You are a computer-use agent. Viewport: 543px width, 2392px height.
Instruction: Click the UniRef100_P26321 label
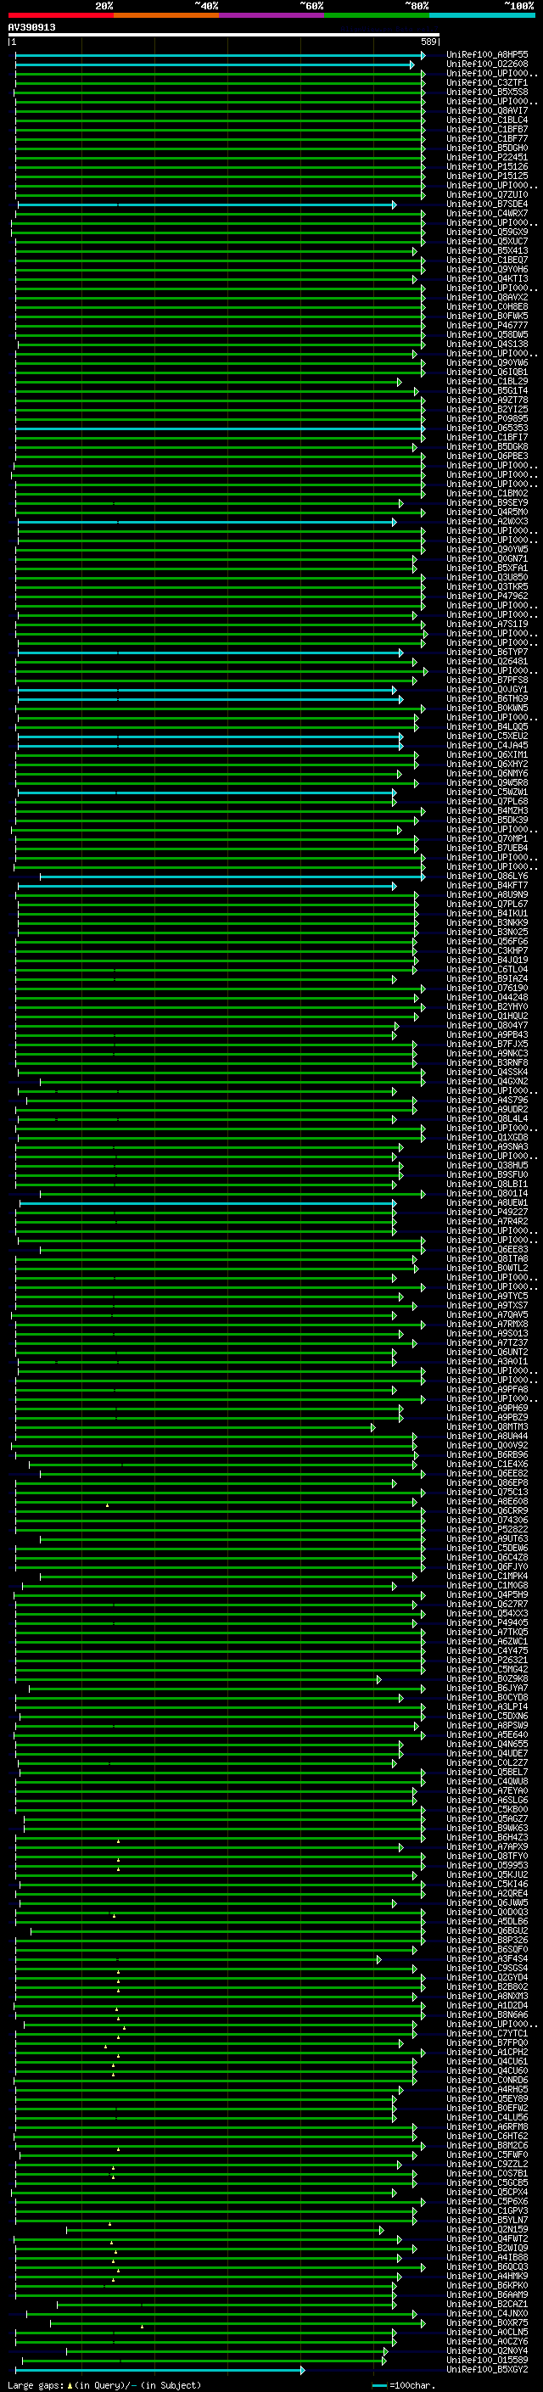(487, 1661)
